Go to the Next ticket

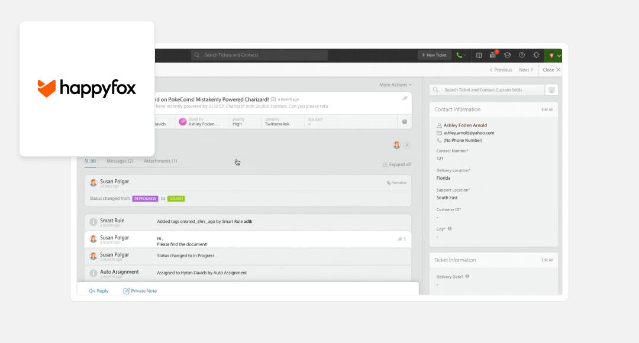tap(526, 70)
